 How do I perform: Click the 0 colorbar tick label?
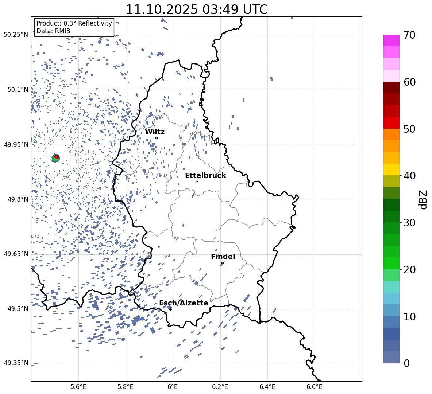click(x=407, y=363)
